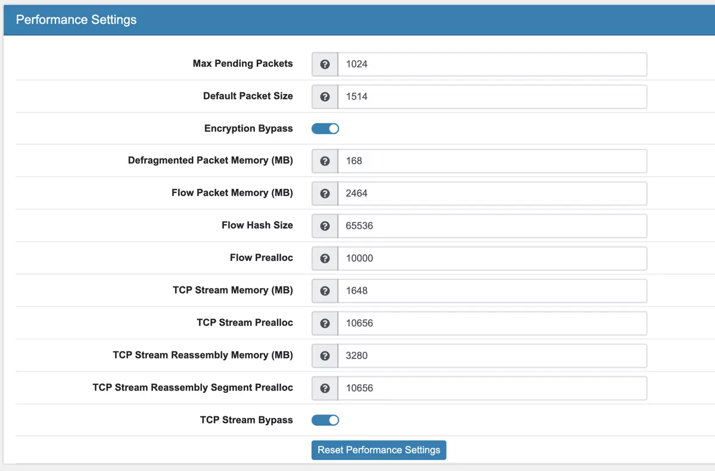Viewport: 715px width, 471px height.
Task: Click TCP Stream Reassembly Memory help icon
Action: pyautogui.click(x=325, y=355)
